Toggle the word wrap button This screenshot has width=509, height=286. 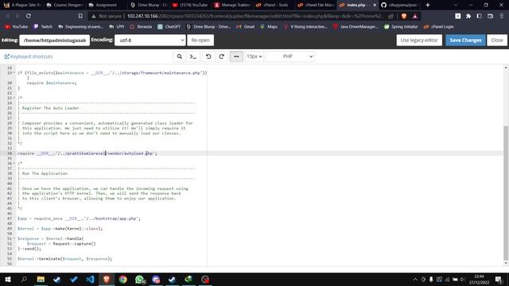click(236, 56)
